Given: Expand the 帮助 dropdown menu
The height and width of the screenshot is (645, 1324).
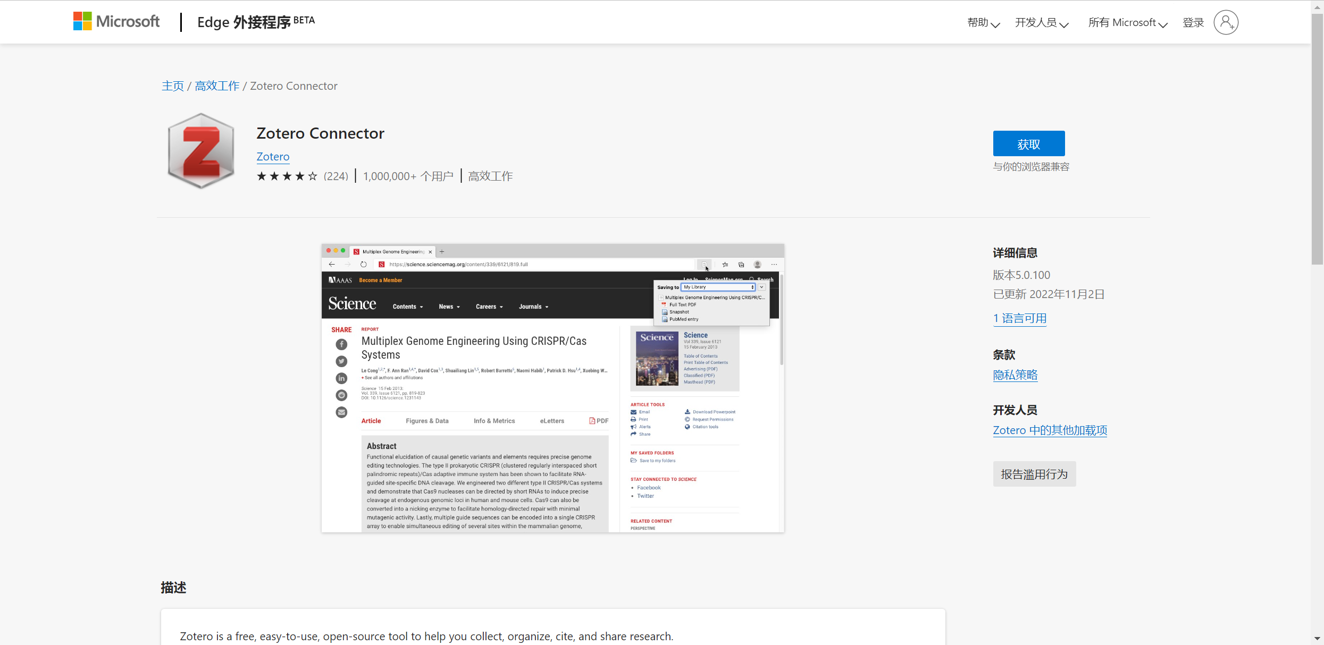Looking at the screenshot, I should point(983,23).
